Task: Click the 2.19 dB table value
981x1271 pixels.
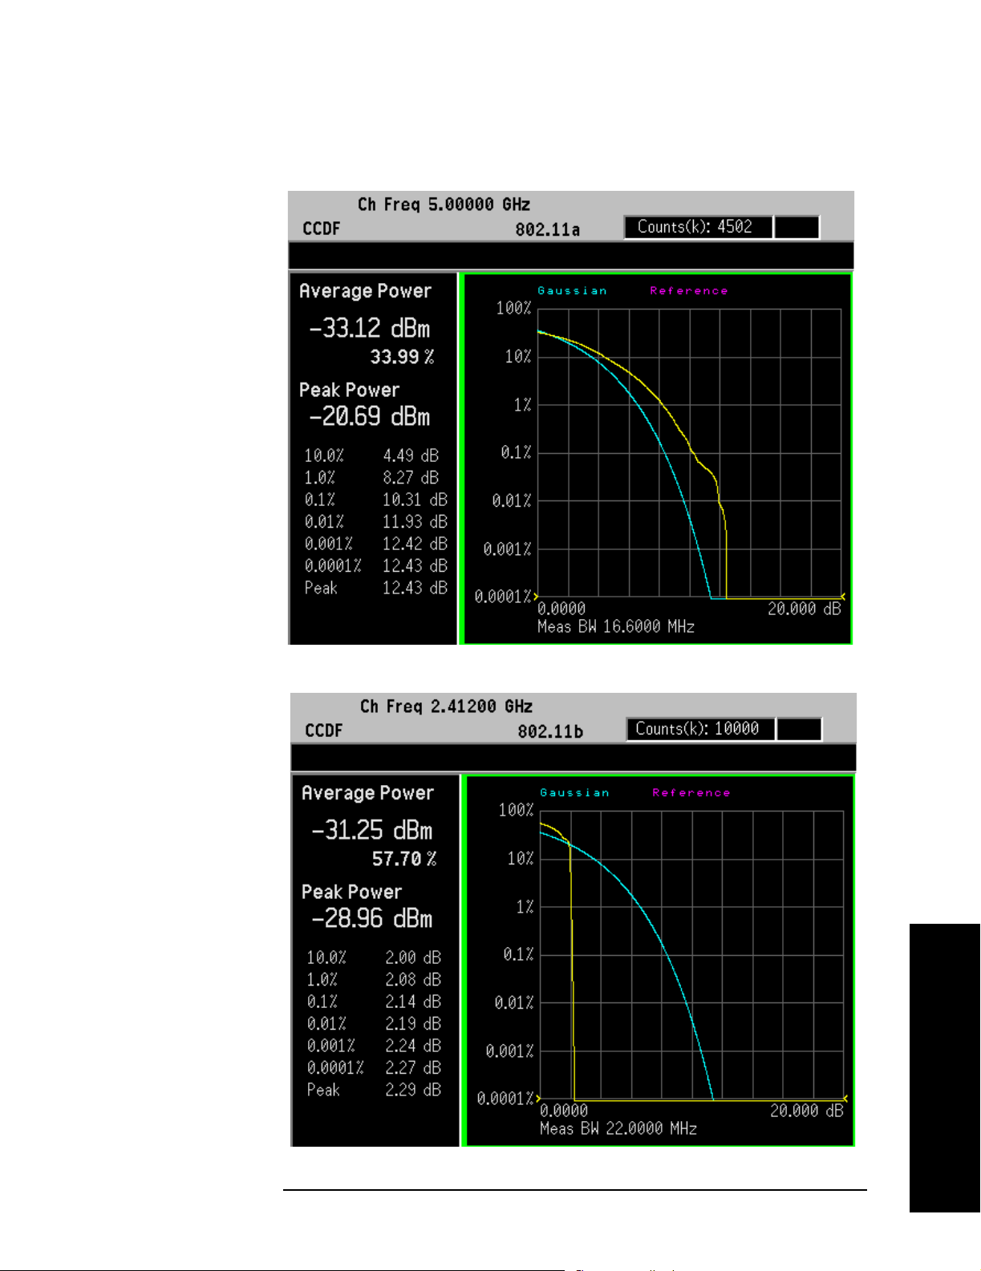Action: pos(413,1024)
